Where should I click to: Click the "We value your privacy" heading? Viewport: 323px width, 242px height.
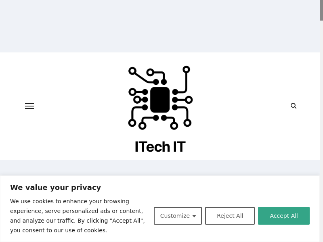pyautogui.click(x=55, y=188)
